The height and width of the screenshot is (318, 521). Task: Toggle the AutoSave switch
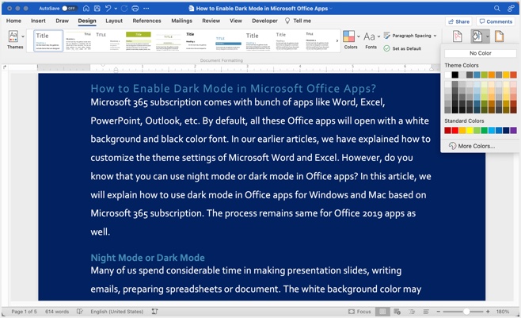click(x=69, y=9)
